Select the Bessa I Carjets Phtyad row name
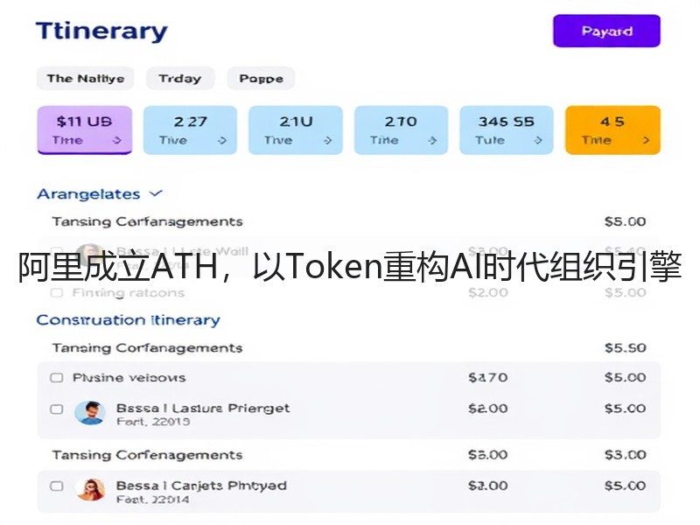Viewport: 700px width, 525px height. point(201,486)
